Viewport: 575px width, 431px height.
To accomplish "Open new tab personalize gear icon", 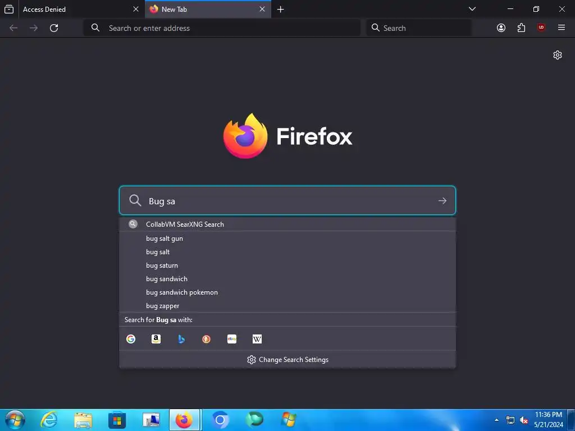I will 558,55.
